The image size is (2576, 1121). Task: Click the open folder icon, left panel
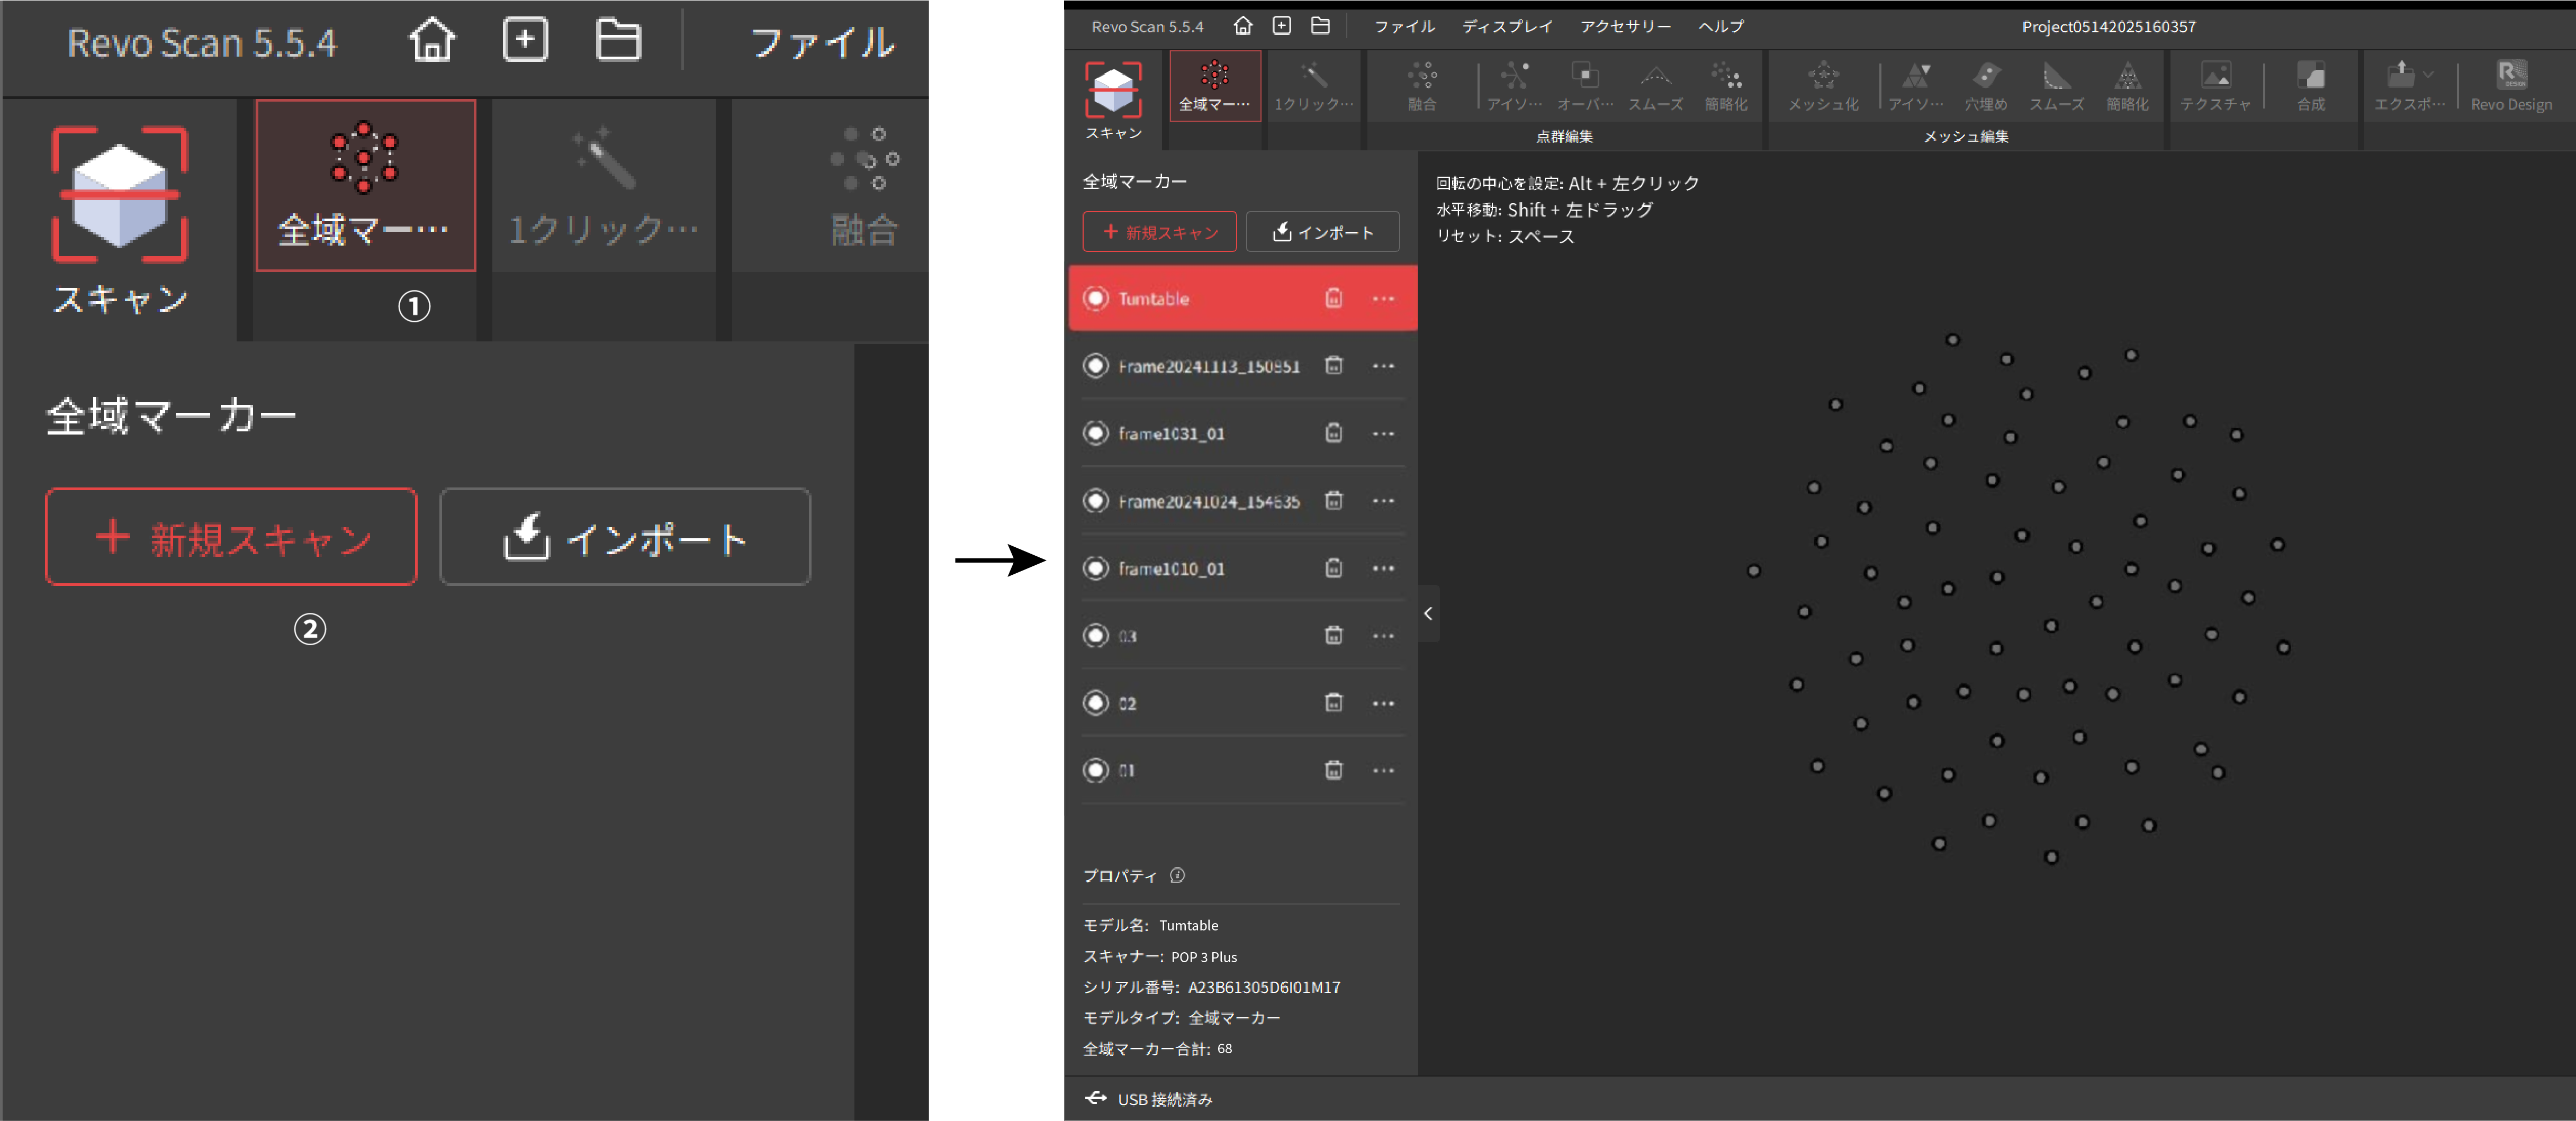point(618,41)
